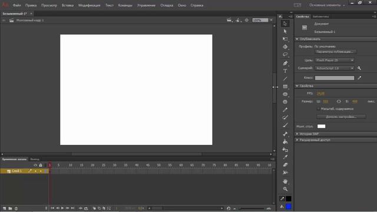The width and height of the screenshot is (377, 212).
Task: Open the stage zoom percentage dropdown
Action: pos(271,20)
